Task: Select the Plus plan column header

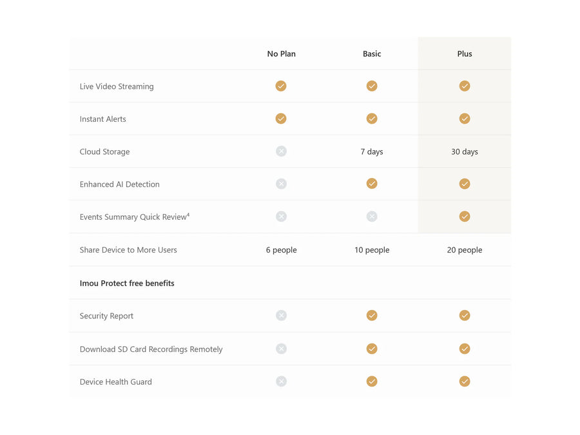Action: click(x=465, y=54)
